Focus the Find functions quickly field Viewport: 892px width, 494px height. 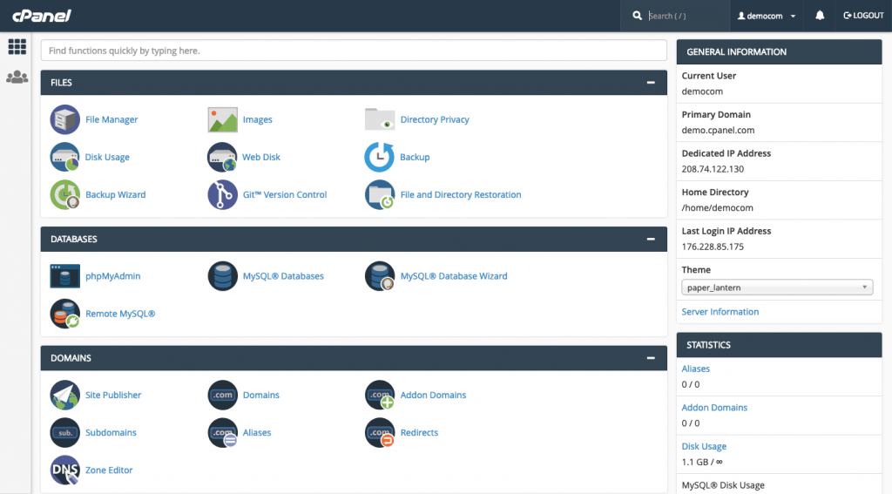point(354,51)
